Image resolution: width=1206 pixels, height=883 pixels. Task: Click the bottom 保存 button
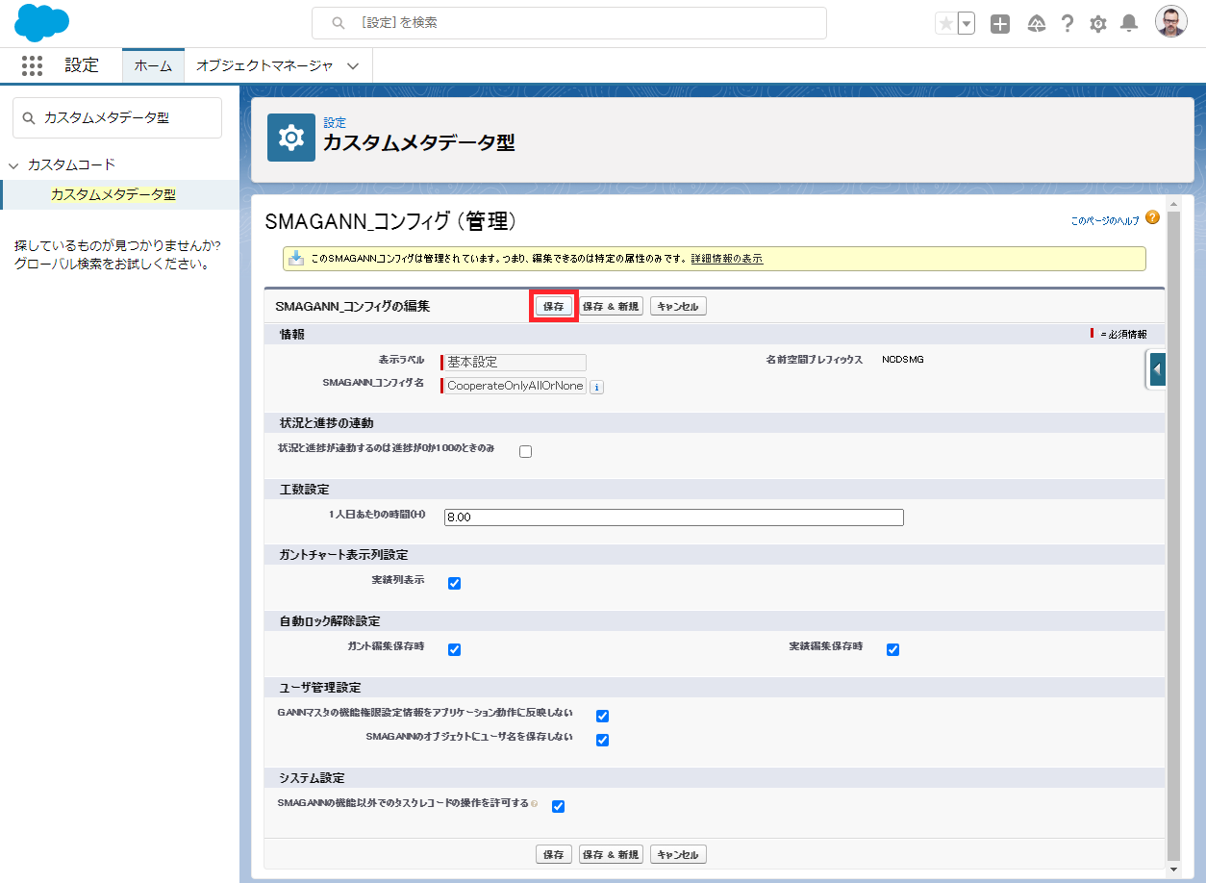(554, 854)
